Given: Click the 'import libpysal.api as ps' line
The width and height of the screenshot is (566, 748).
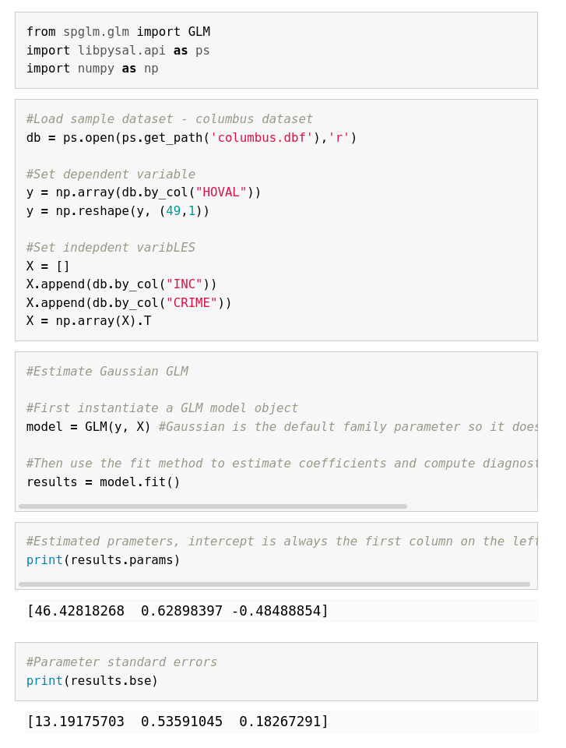Looking at the screenshot, I should [118, 51].
